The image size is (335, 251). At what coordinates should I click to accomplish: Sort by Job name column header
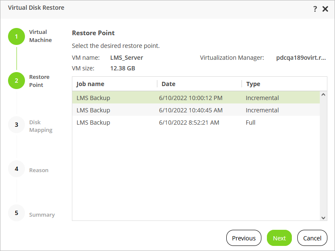(90, 84)
